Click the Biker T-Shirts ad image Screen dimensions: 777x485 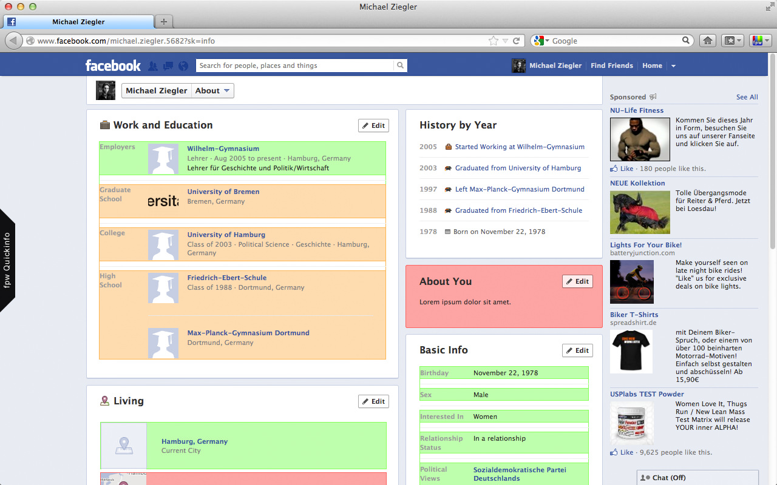pos(631,351)
